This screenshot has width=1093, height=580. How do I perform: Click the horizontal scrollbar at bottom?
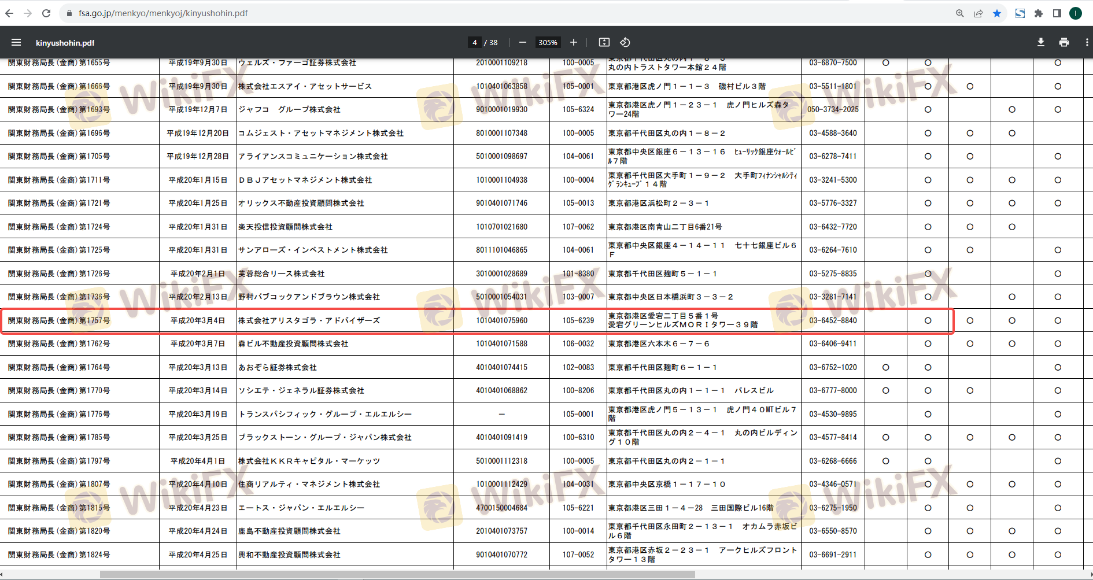(397, 574)
